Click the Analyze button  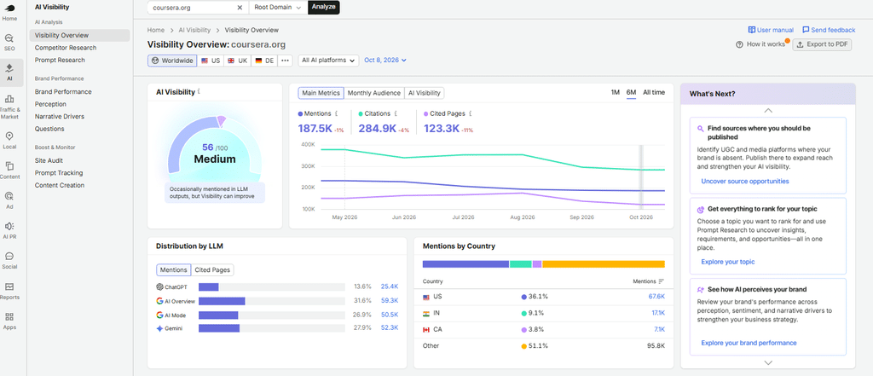coord(323,7)
